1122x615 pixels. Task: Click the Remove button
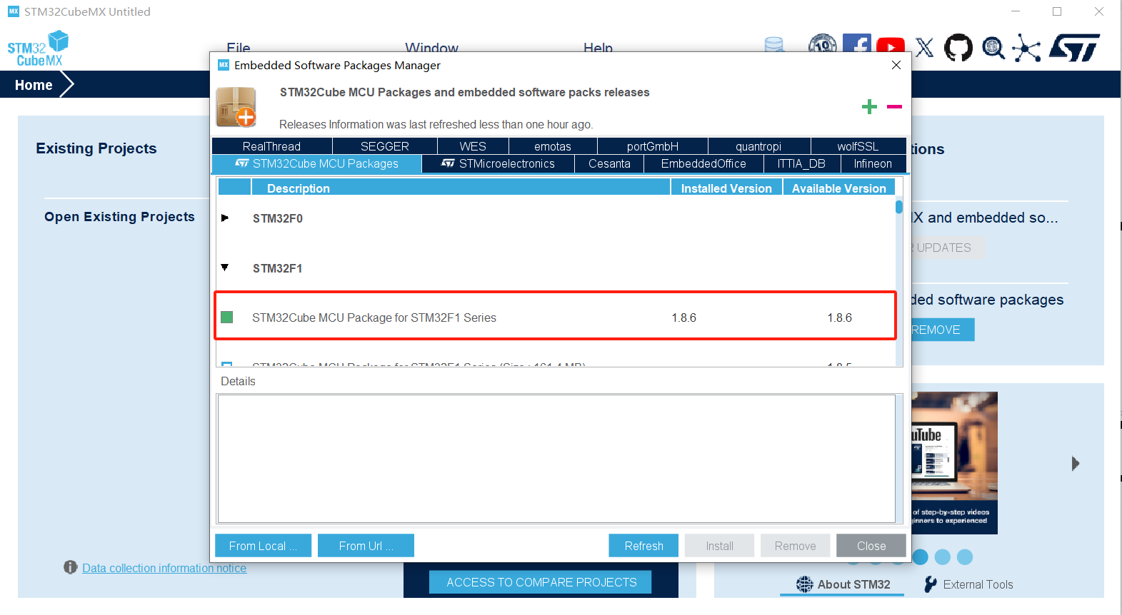point(795,546)
